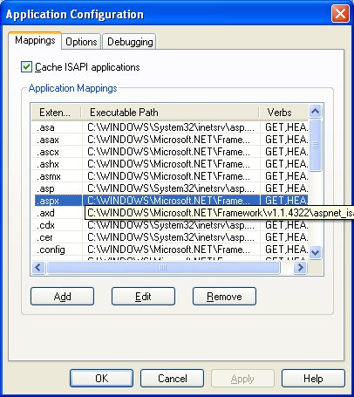Click the horizontal scrollbar right arrow
This screenshot has width=354, height=397.
pos(301,267)
